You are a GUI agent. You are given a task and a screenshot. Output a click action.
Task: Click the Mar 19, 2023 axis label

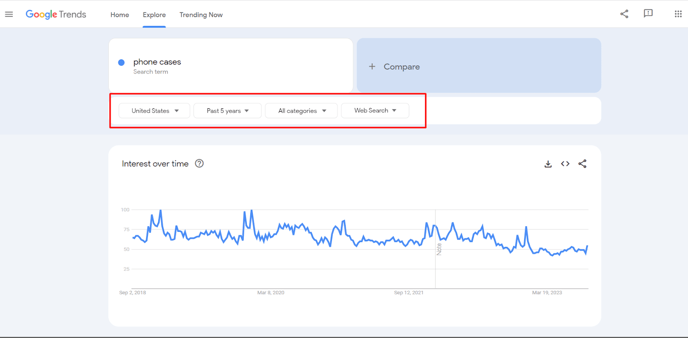(x=547, y=292)
